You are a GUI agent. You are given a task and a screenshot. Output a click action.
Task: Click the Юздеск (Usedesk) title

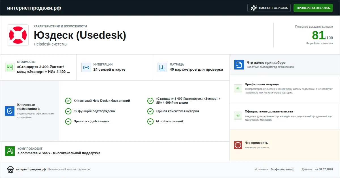(x=80, y=35)
